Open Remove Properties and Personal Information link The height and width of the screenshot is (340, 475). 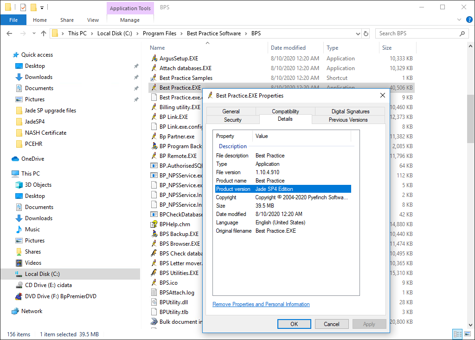point(261,304)
